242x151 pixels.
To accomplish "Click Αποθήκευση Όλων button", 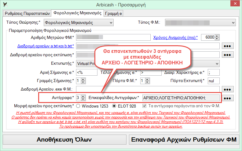I will (x=64, y=140).
